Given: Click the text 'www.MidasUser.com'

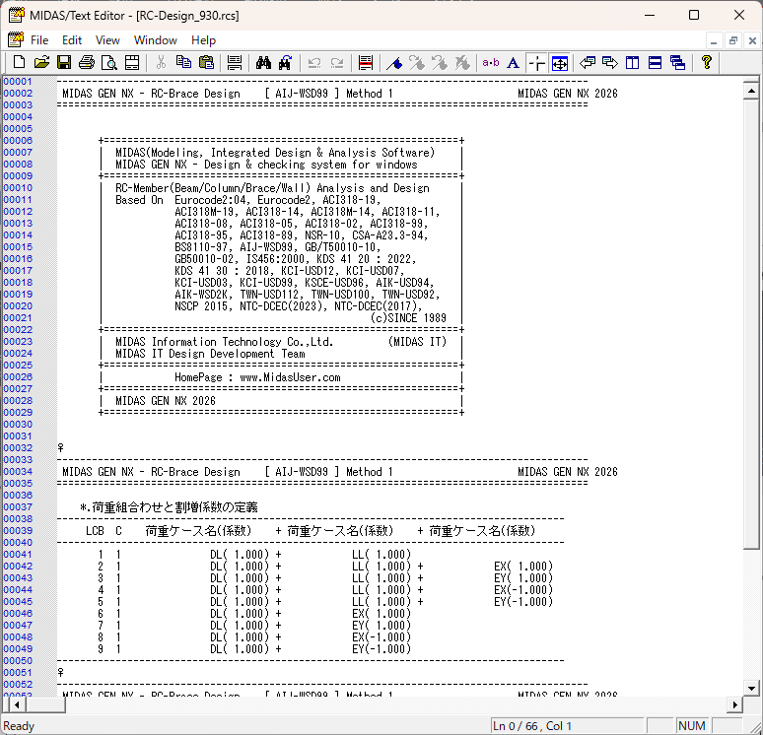Looking at the screenshot, I should point(290,377).
